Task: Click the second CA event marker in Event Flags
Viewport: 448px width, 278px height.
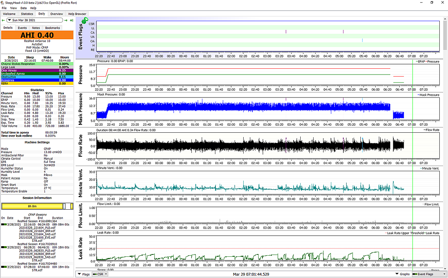Action: (343, 32)
